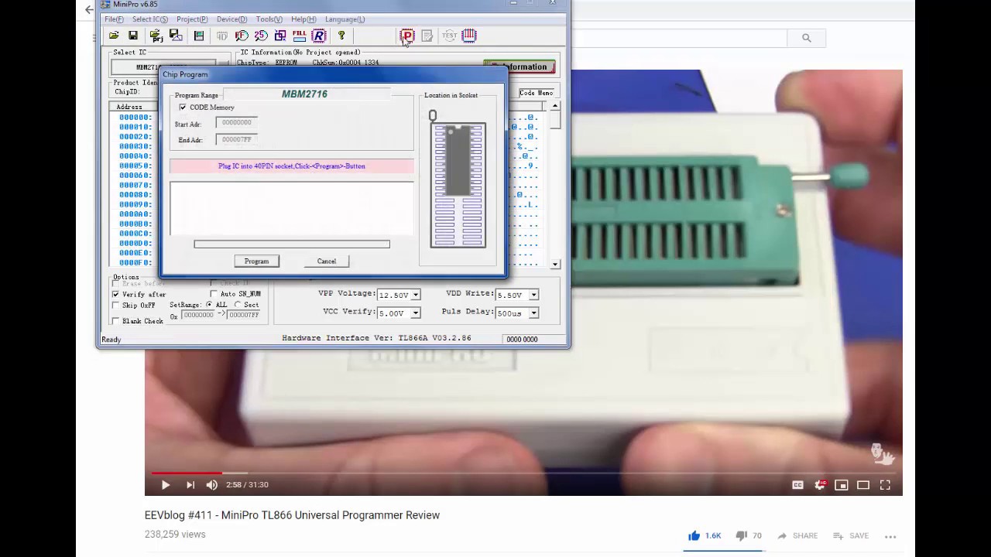Click the 25 chip toolbar icon
991x557 pixels.
pos(261,36)
